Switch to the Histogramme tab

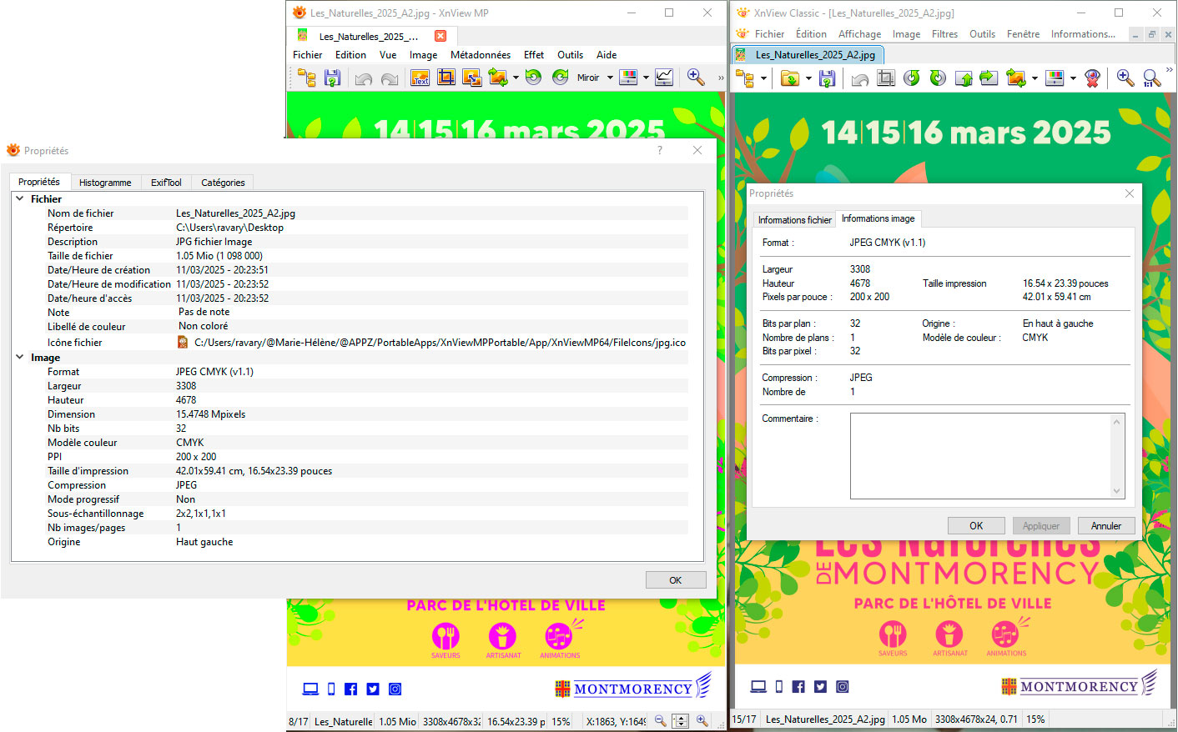tap(105, 183)
